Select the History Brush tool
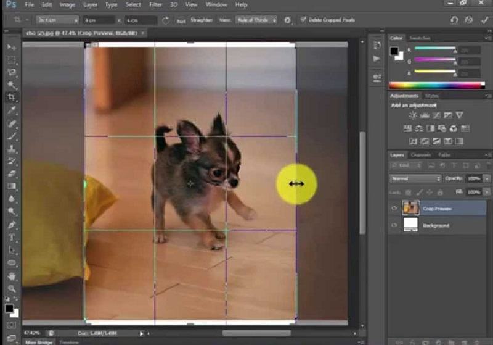This screenshot has width=493, height=345. pos(11,161)
